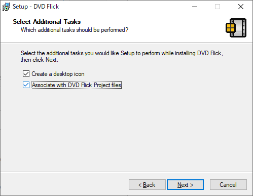The width and height of the screenshot is (253, 196).
Task: Click the DVD Flick film strip logo
Action: point(236,28)
